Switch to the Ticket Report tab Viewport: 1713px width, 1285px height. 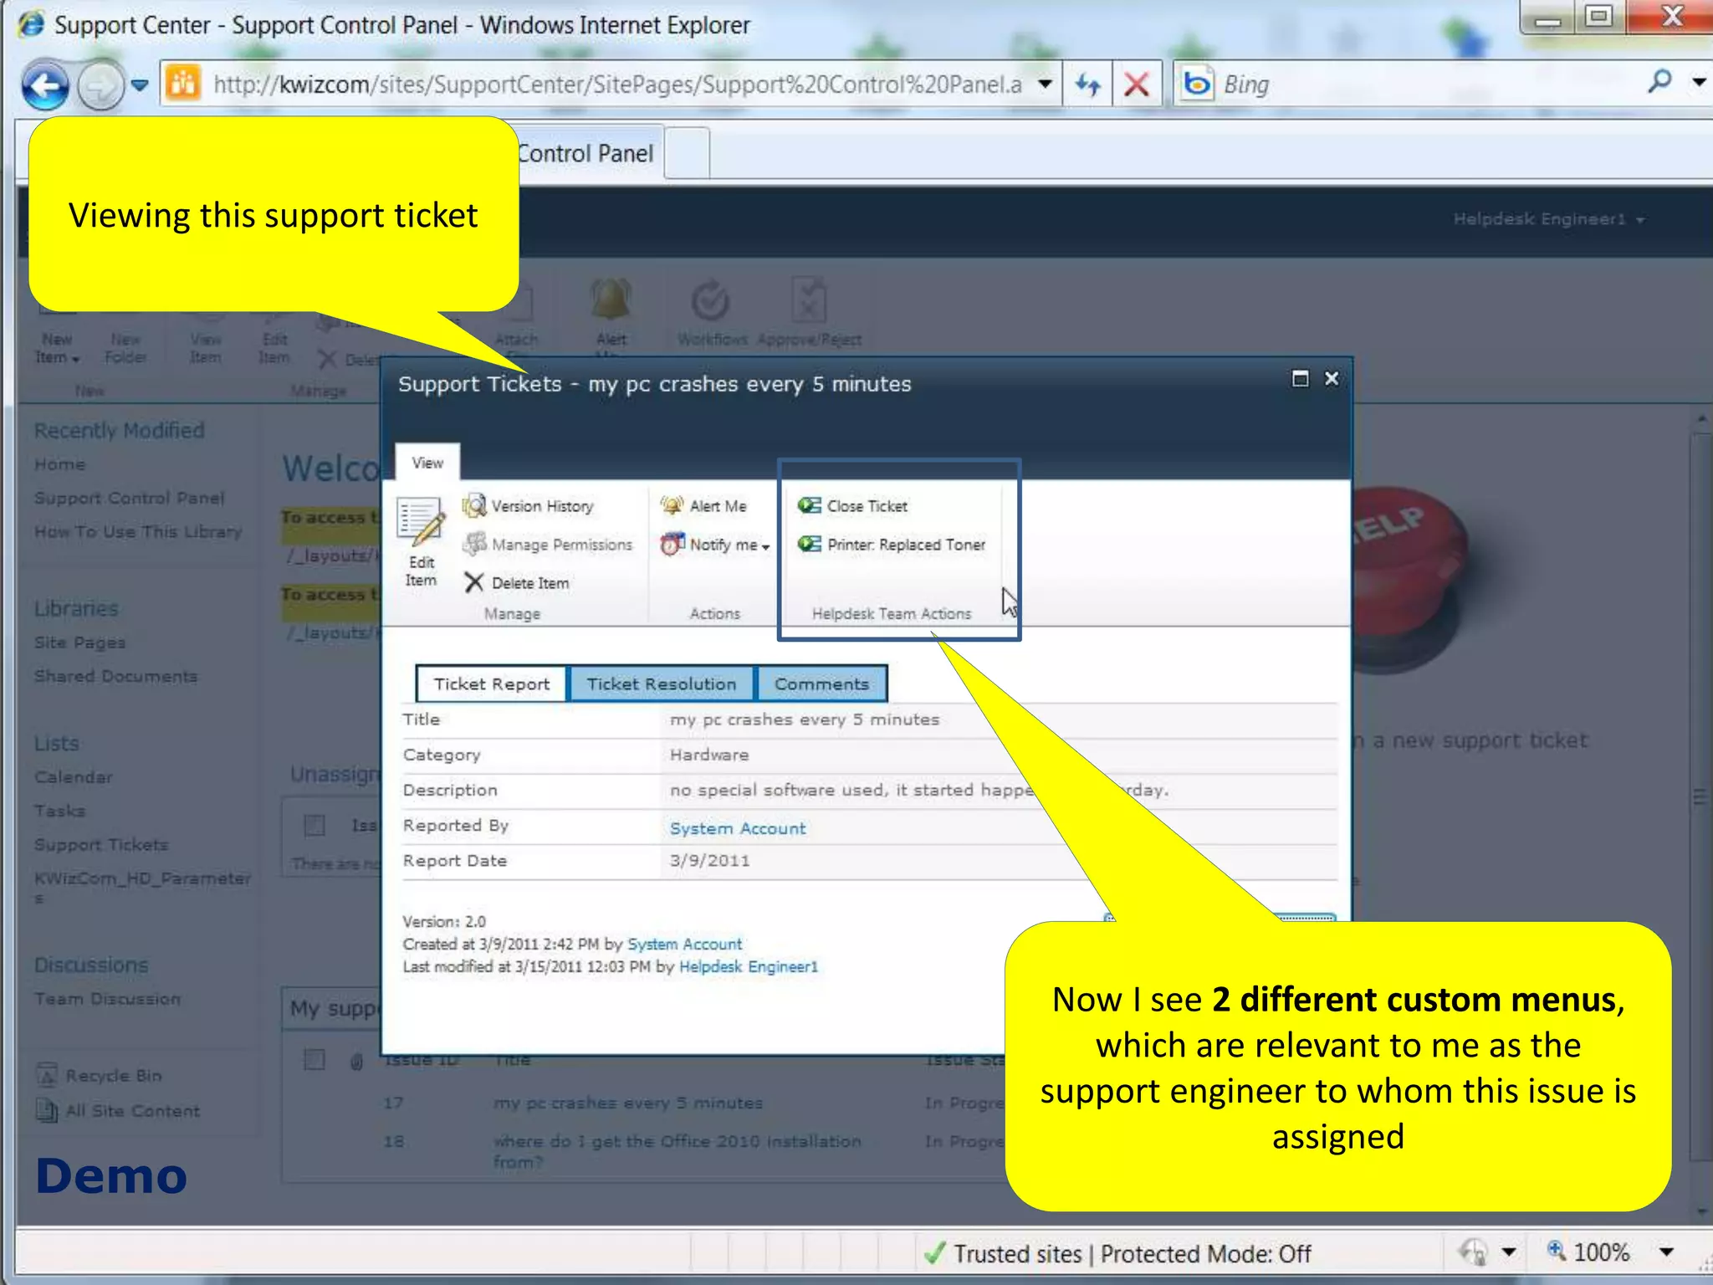[x=492, y=684]
